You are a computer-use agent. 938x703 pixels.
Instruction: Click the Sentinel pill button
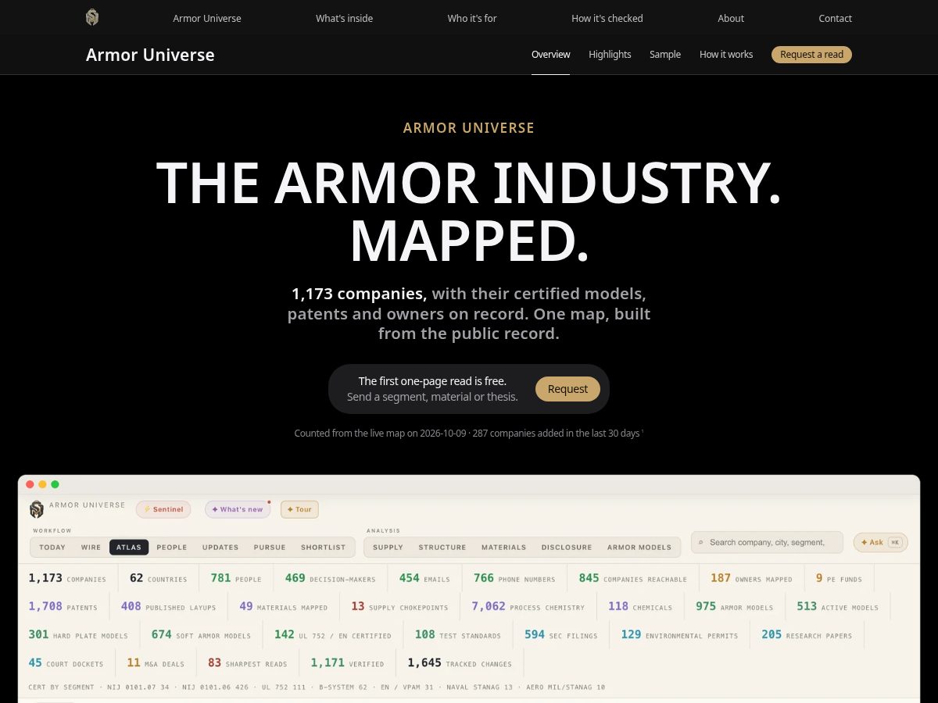[163, 509]
